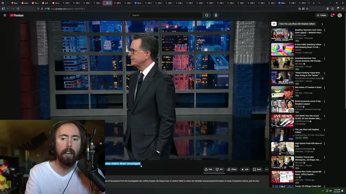Open options for Bondi announces arrest video

(x=324, y=102)
